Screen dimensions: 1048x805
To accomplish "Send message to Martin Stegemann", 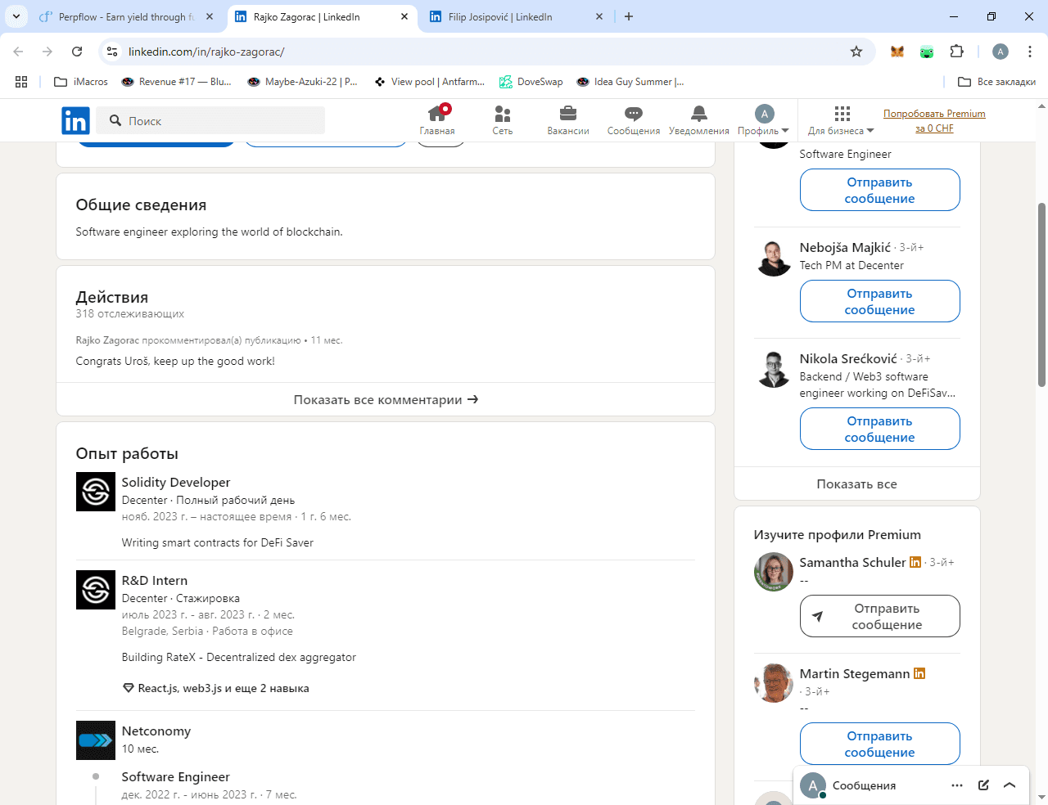I will coord(880,744).
